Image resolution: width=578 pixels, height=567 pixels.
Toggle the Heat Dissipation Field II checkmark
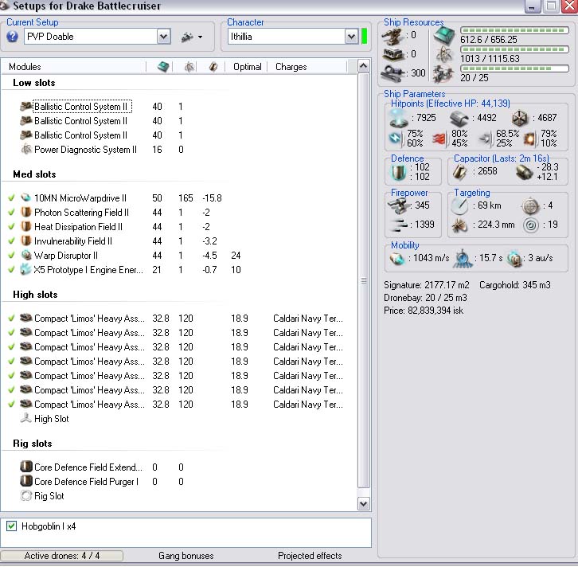click(x=11, y=226)
